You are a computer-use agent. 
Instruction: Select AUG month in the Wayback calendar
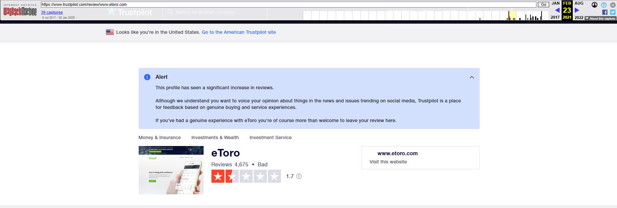click(x=579, y=3)
